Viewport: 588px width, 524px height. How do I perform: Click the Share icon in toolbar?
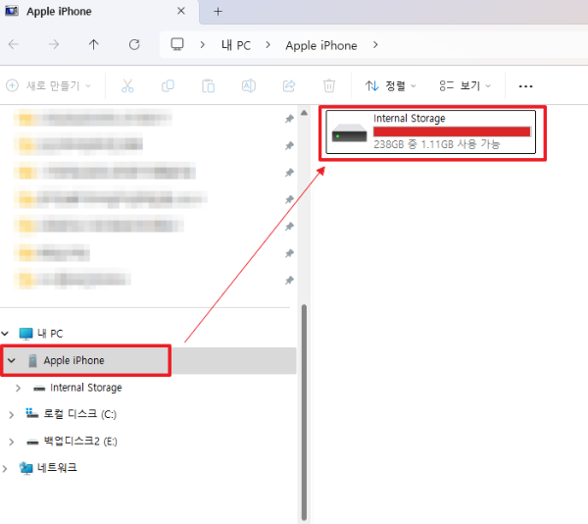[x=289, y=86]
